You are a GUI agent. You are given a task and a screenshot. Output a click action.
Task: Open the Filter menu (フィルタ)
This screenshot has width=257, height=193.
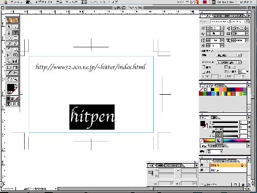71,2
